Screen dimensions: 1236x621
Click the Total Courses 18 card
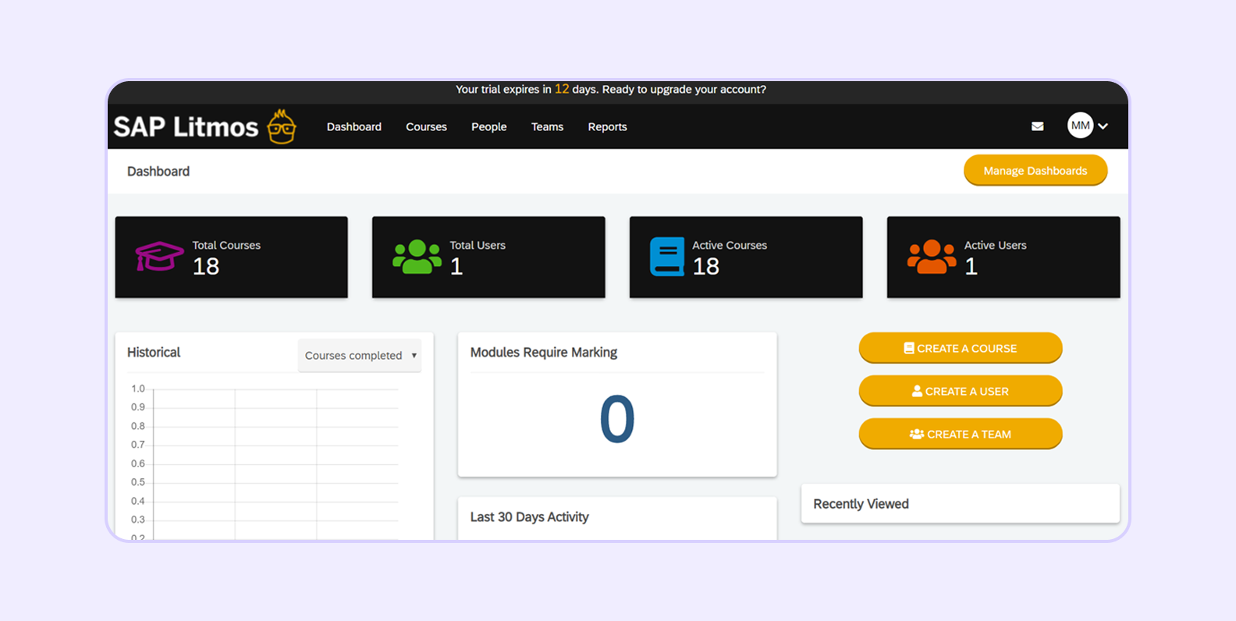(232, 257)
